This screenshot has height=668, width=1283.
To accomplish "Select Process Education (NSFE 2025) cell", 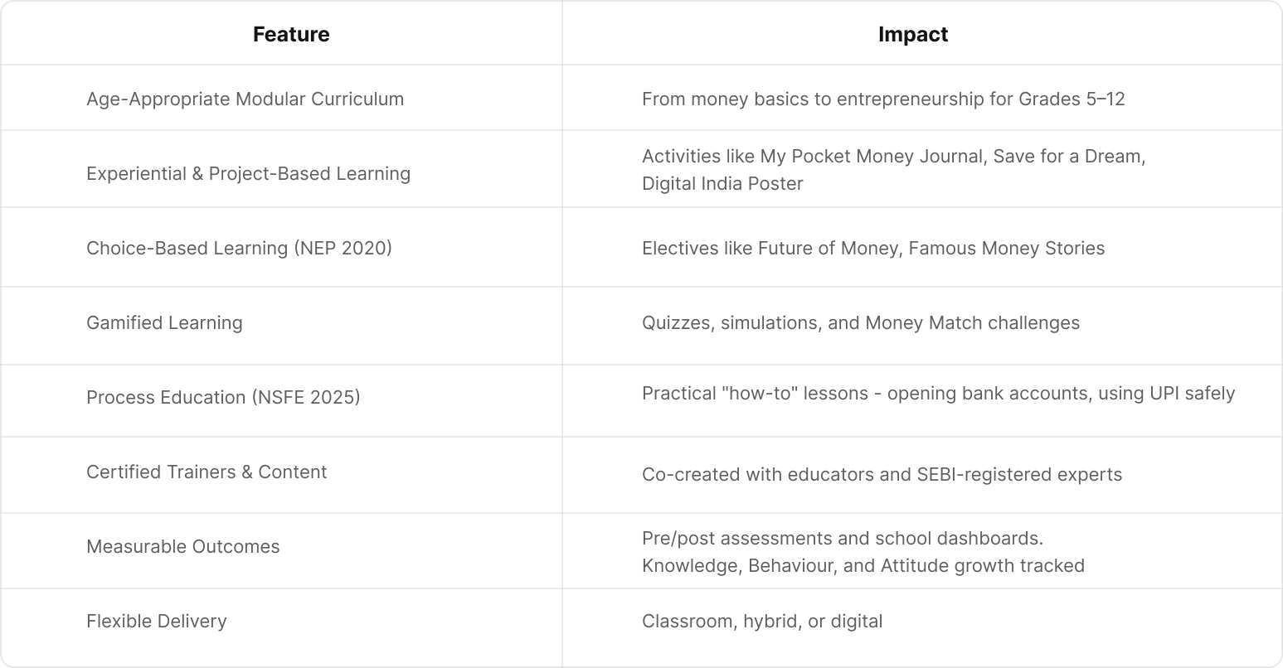I will coord(223,397).
